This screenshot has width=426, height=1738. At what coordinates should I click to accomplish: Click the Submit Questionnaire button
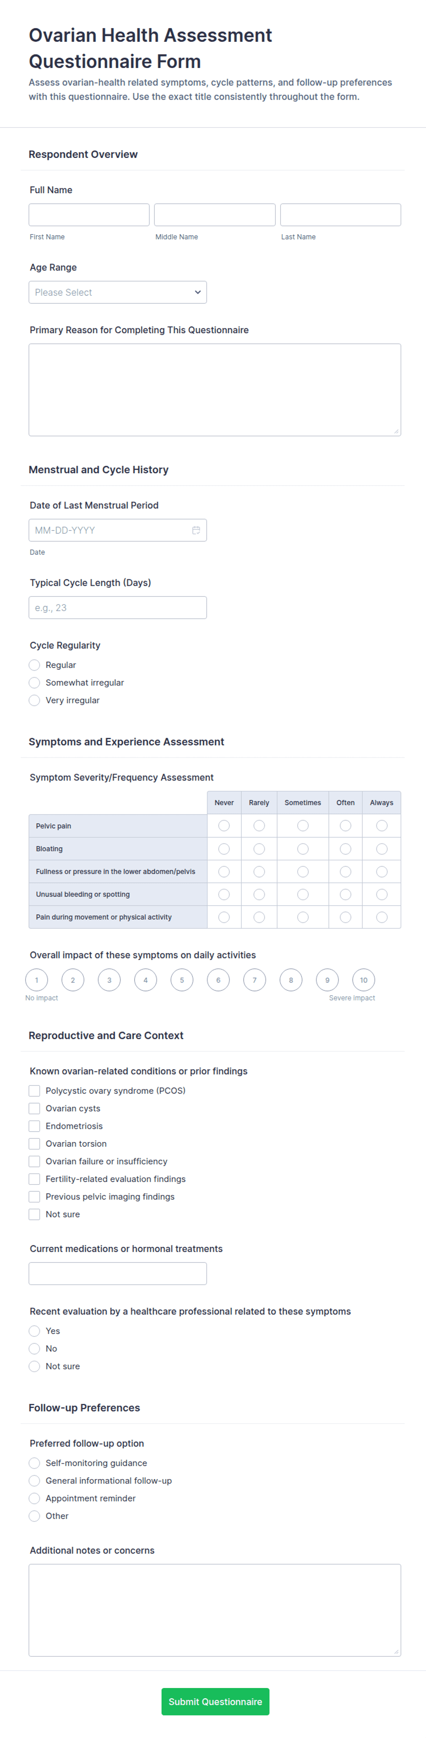point(215,1702)
